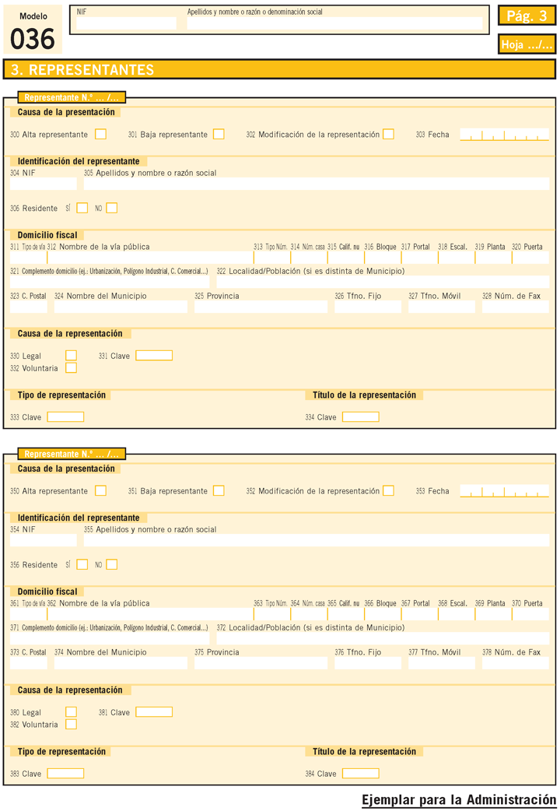Click the 331 Clave box
This screenshot has width=560, height=811.
click(154, 356)
